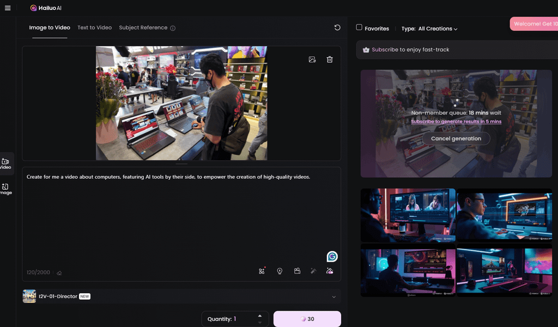This screenshot has width=558, height=327.
Task: Click Subscribe to generate results link
Action: coord(456,122)
